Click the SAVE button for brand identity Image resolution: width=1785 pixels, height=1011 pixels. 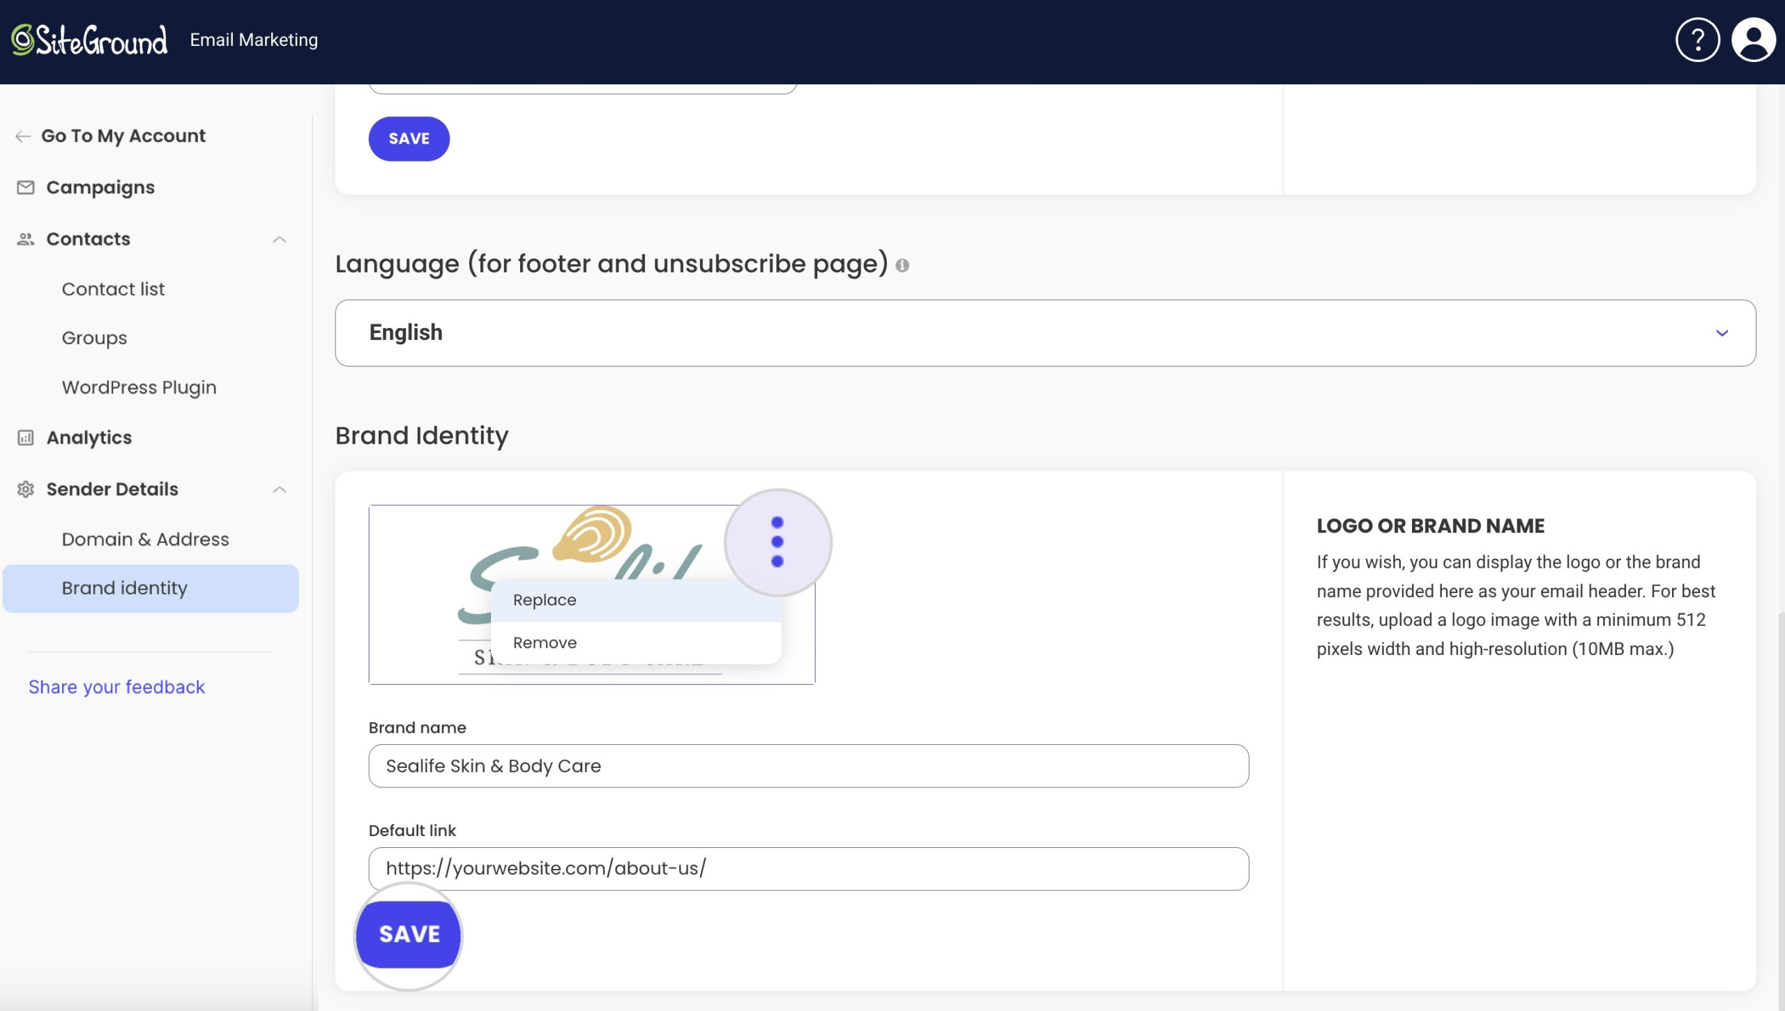(408, 934)
